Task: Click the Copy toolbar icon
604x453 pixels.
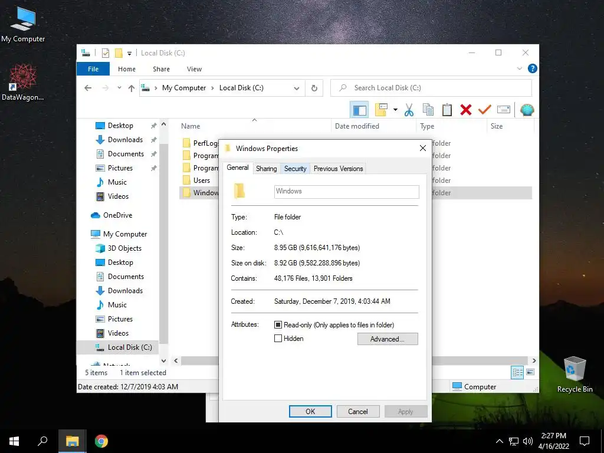Action: (428, 110)
